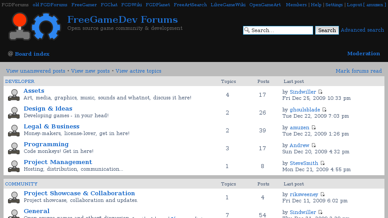Open the Legal & Business forum

click(x=51, y=127)
